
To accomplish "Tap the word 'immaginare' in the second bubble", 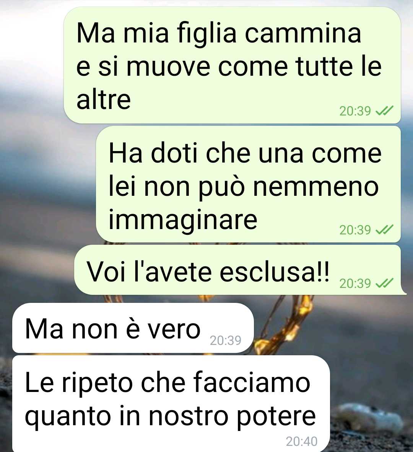I will 183,220.
